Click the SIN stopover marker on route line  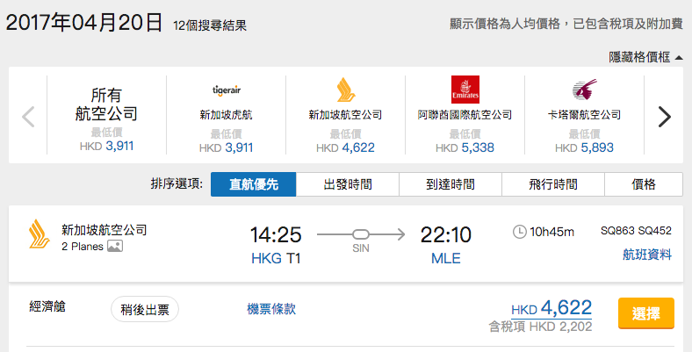(x=361, y=234)
